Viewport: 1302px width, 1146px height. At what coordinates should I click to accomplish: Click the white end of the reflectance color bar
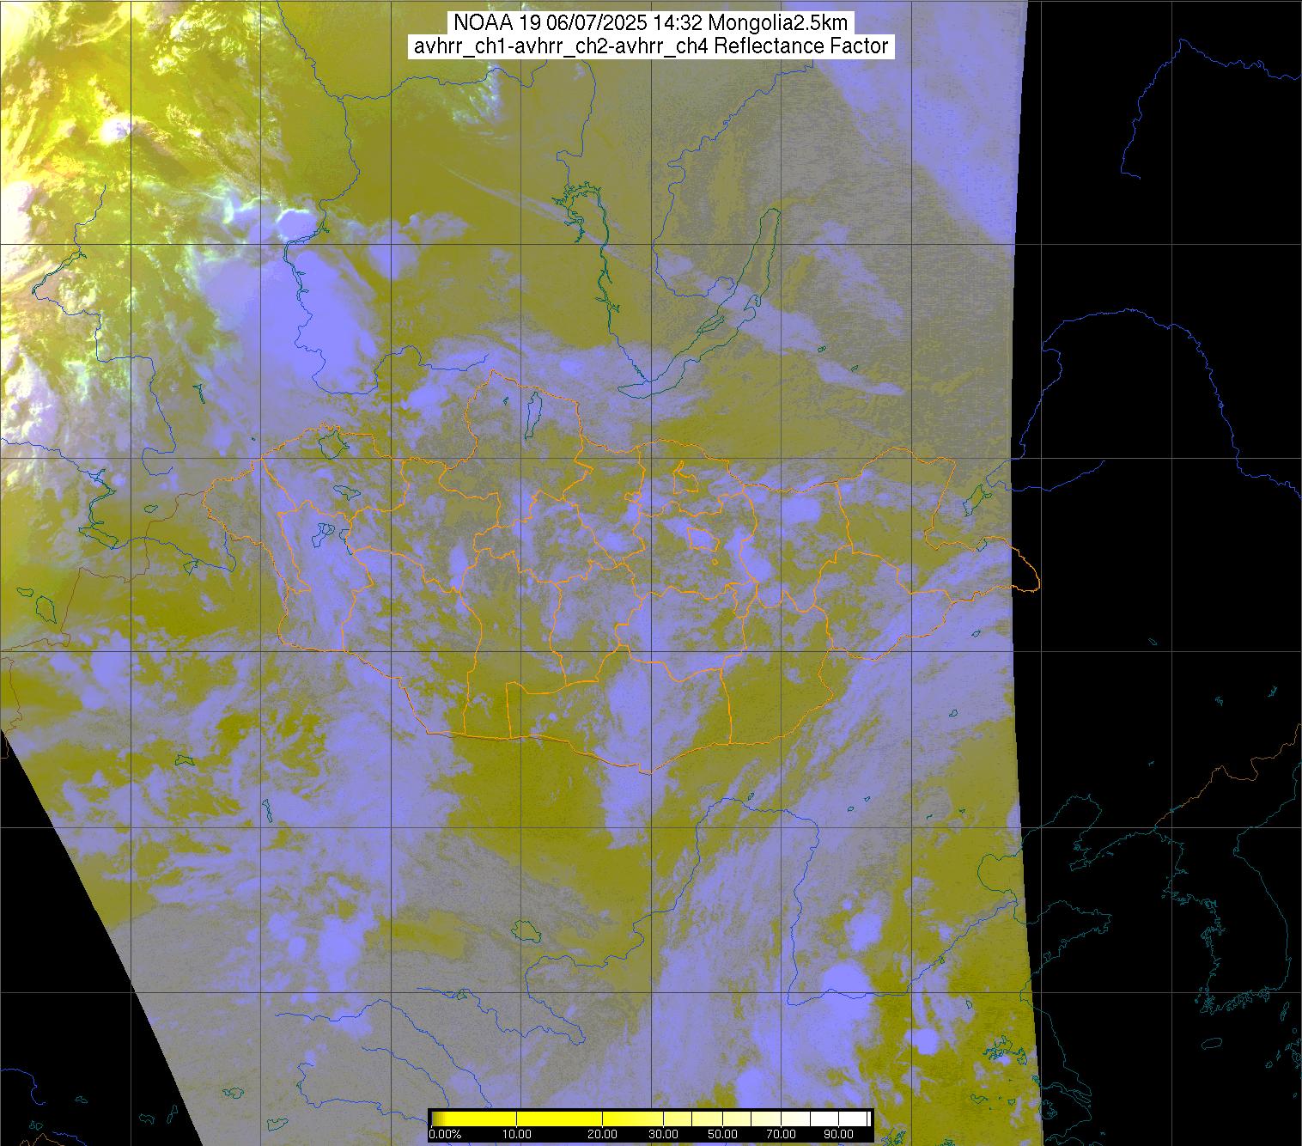(855, 1119)
